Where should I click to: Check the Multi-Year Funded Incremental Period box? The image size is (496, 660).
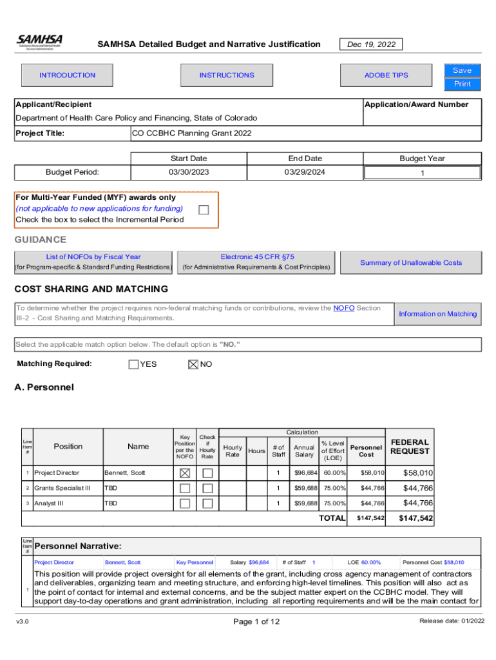click(204, 210)
